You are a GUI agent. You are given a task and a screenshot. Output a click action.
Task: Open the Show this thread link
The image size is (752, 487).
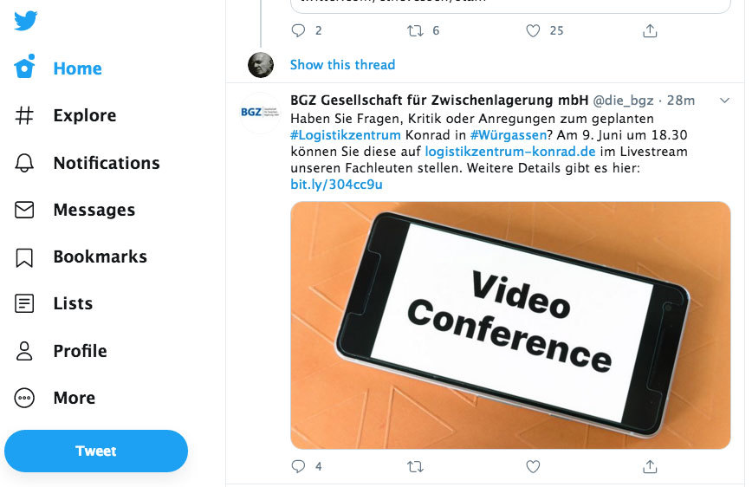(342, 65)
